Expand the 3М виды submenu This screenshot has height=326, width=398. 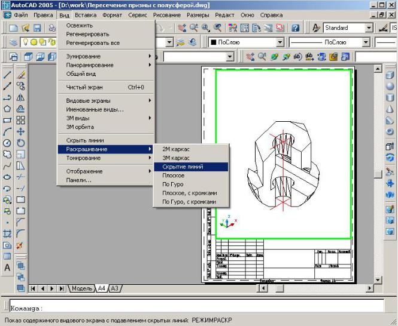click(x=106, y=118)
